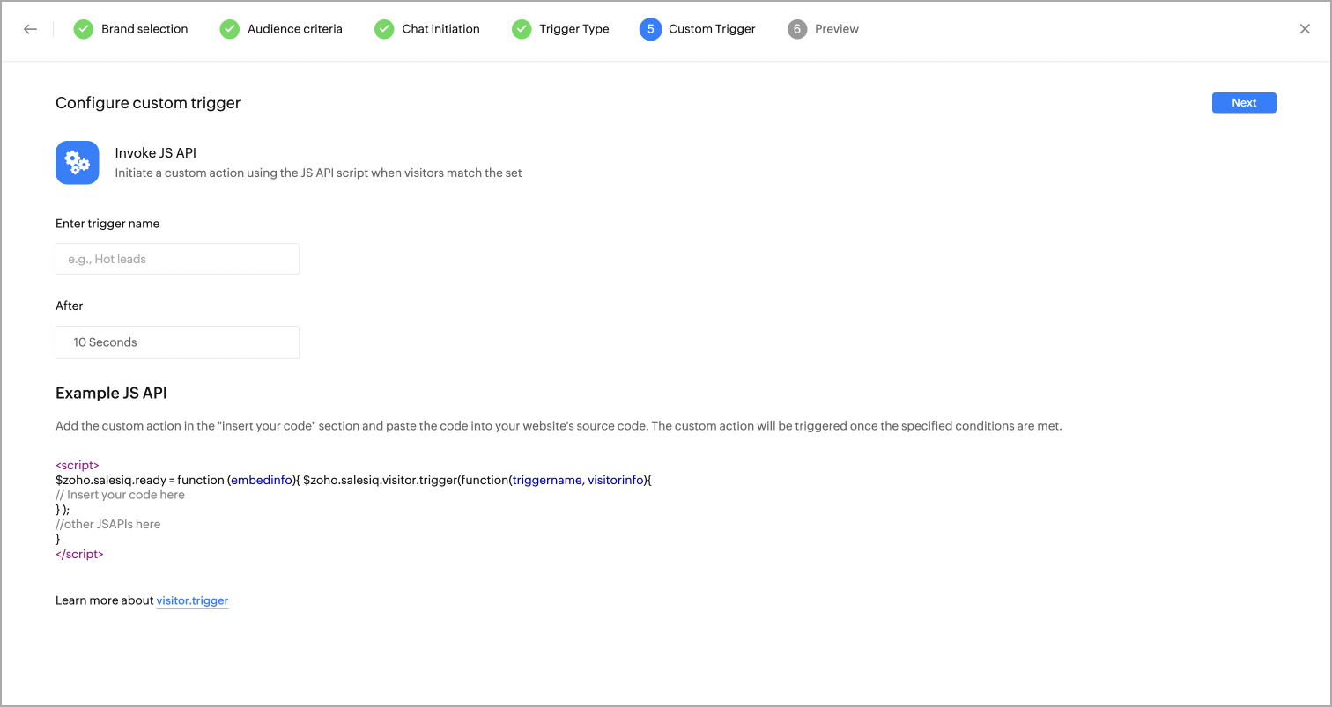This screenshot has width=1332, height=707.
Task: Open the Audience criteria step
Action: 295,29
